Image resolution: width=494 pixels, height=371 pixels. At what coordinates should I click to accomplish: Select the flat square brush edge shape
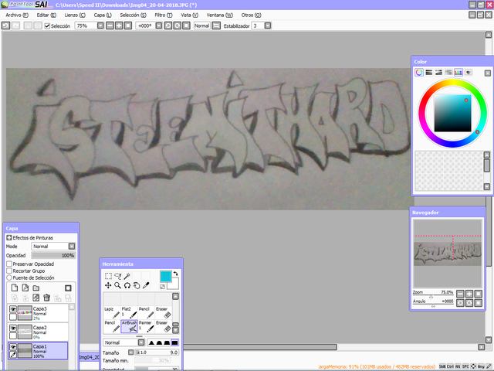coord(174,342)
